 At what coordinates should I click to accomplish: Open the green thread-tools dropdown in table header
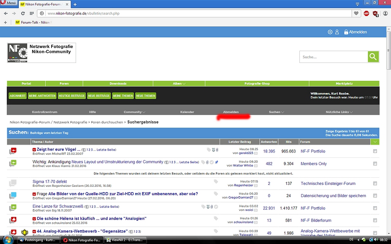point(375,142)
